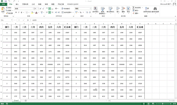177x105 pixels.
Task: Click the Insert Function fx icon
Action: 28,20
